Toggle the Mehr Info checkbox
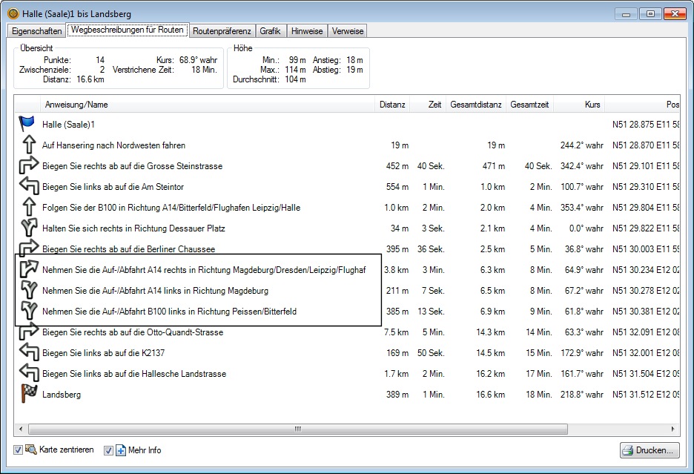 coord(108,450)
